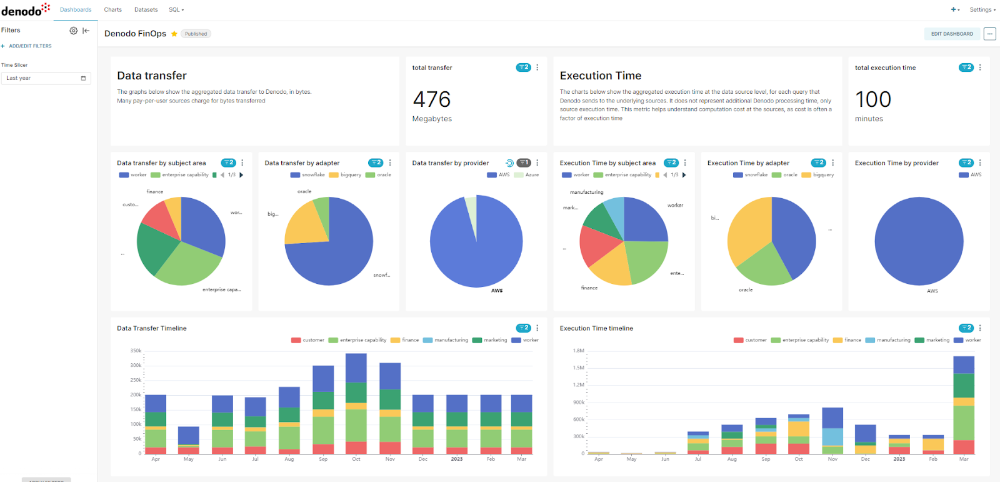Toggle customer series in Data Transfer Timeline legend
This screenshot has width=1000, height=482.
click(307, 340)
